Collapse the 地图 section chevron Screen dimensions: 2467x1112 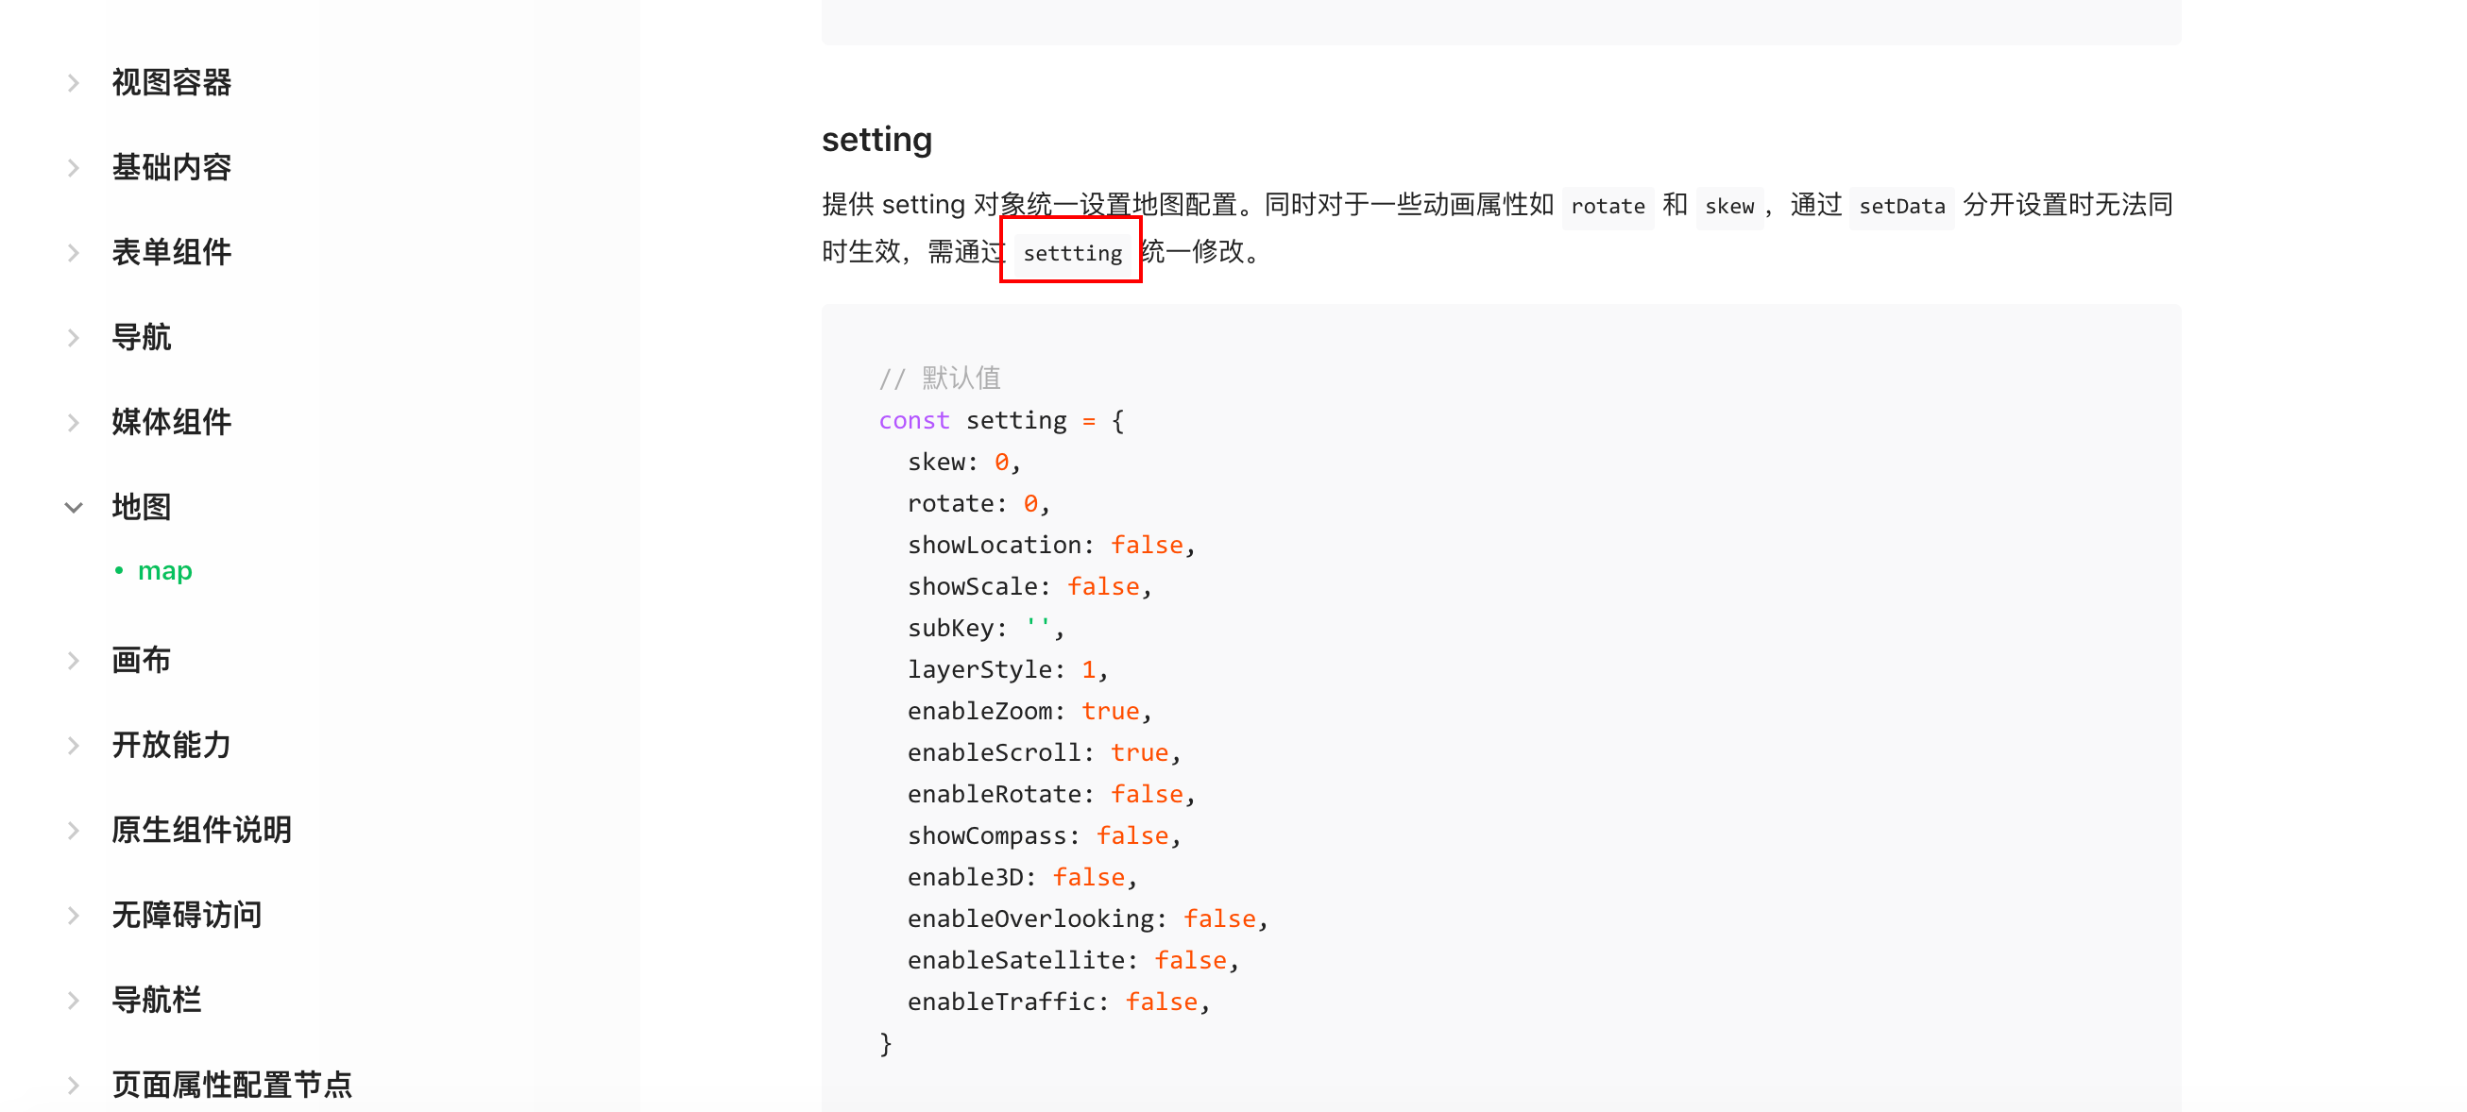[x=74, y=507]
